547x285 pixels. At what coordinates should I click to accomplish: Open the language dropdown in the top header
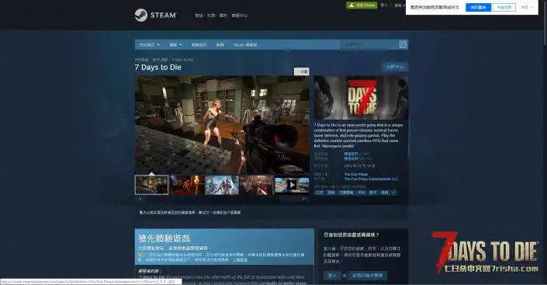pos(400,5)
